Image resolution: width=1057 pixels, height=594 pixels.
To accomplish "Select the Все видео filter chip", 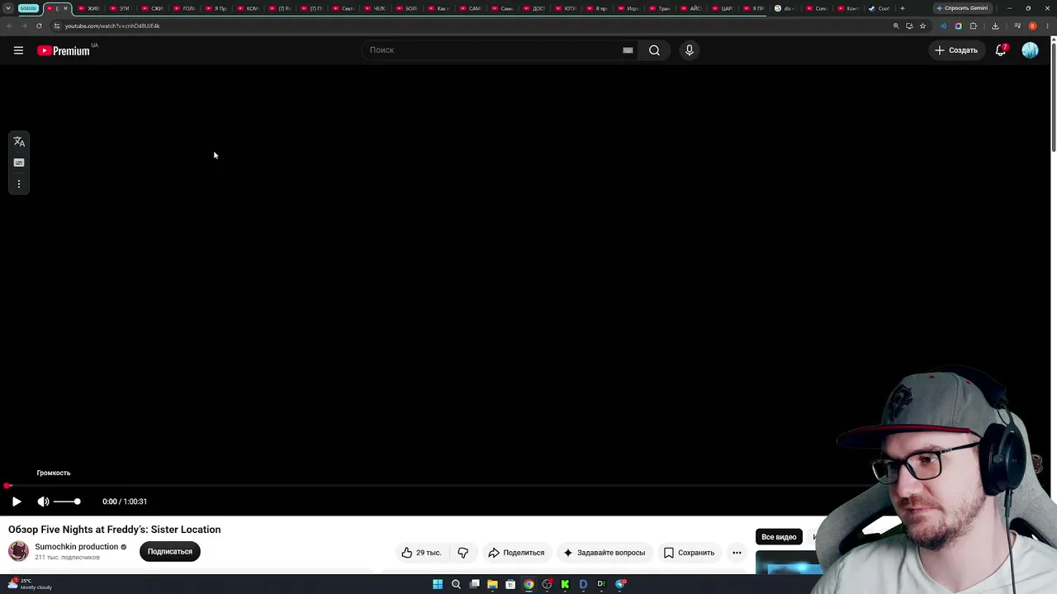I will [x=779, y=537].
